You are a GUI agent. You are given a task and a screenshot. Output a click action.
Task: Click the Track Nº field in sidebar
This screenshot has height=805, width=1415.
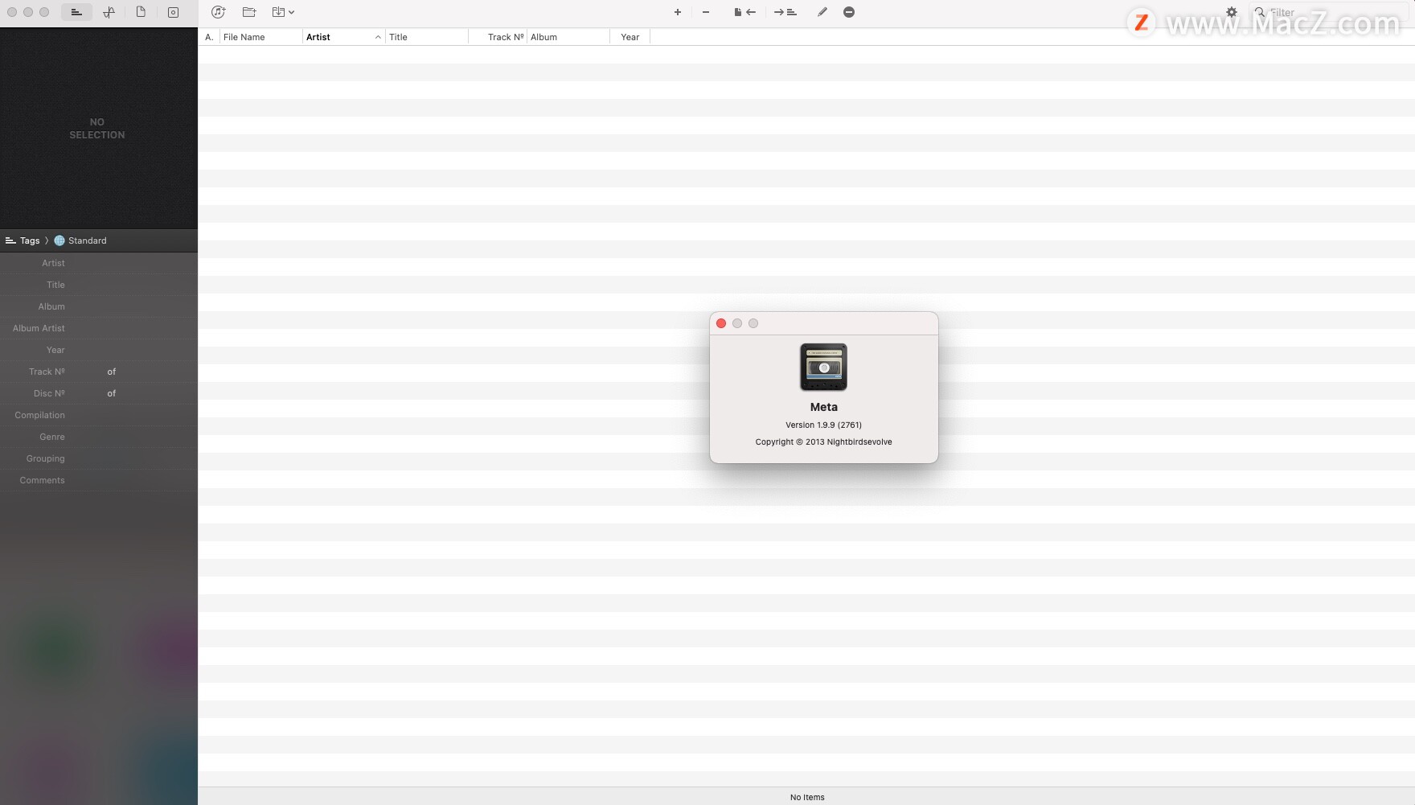tap(99, 372)
